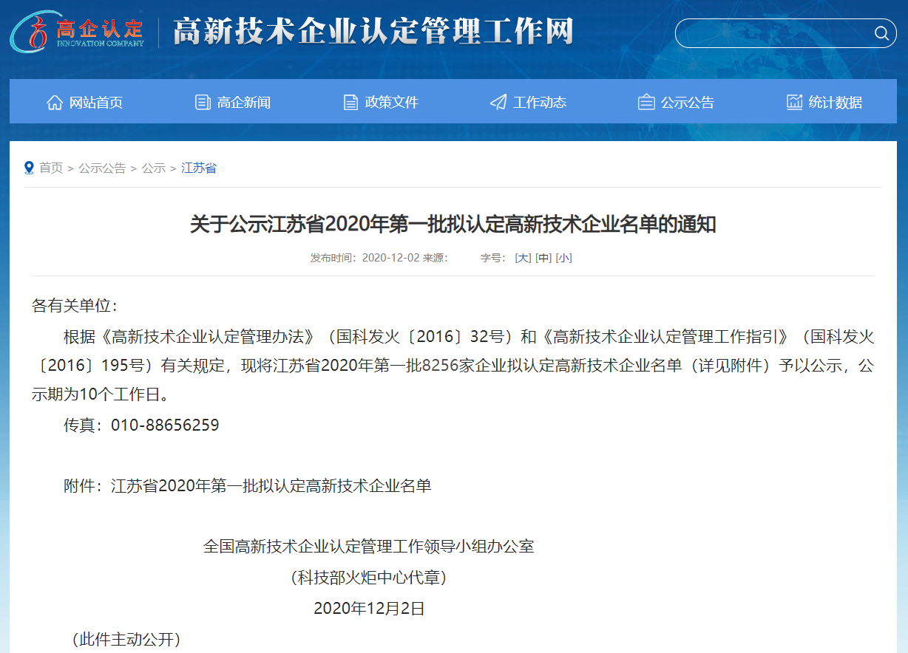Click the paper plane icon beside 工作动态

point(498,103)
